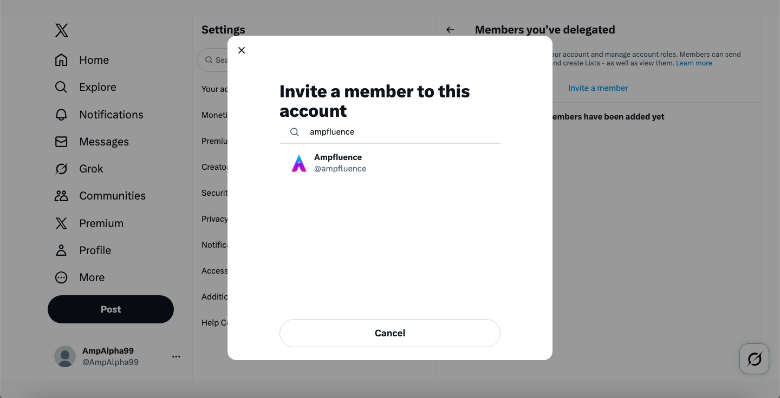Screen dimensions: 780x398
Task: Open account options ellipsis for AmpAlpha99
Action: pyautogui.click(x=176, y=356)
